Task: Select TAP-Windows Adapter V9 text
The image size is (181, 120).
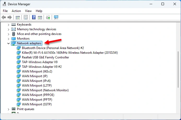Action: pos(40,62)
